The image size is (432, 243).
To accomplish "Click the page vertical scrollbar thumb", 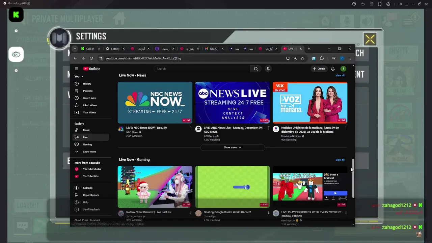I will [353, 179].
